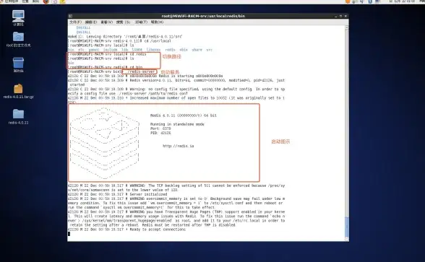Click the terminal cursor on last line
425x262 pixels.
point(69,234)
